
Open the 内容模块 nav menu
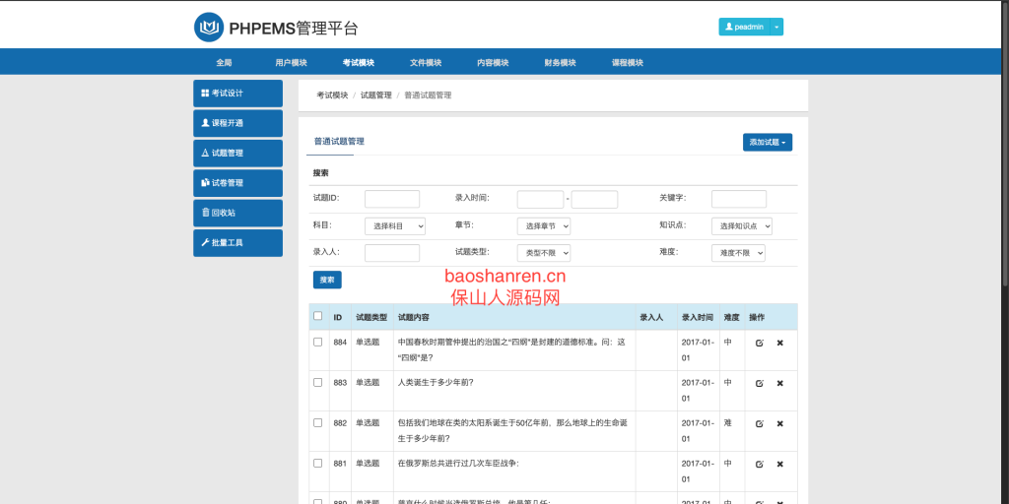[493, 62]
